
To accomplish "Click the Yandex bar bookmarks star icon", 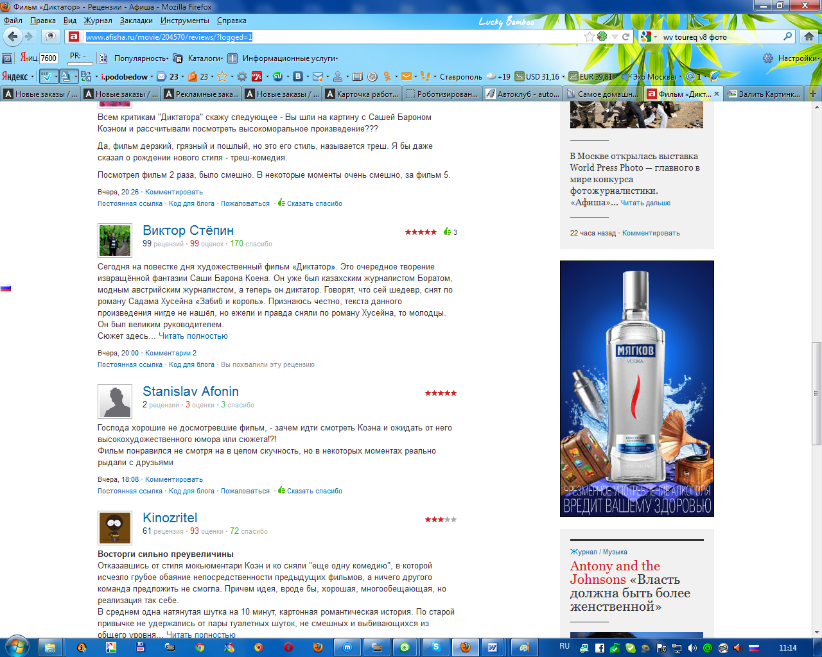I will 222,76.
